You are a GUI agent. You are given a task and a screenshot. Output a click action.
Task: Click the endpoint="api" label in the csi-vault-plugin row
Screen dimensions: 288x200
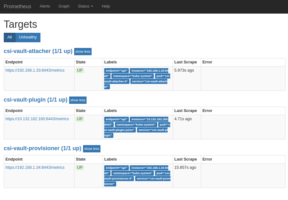click(117, 119)
